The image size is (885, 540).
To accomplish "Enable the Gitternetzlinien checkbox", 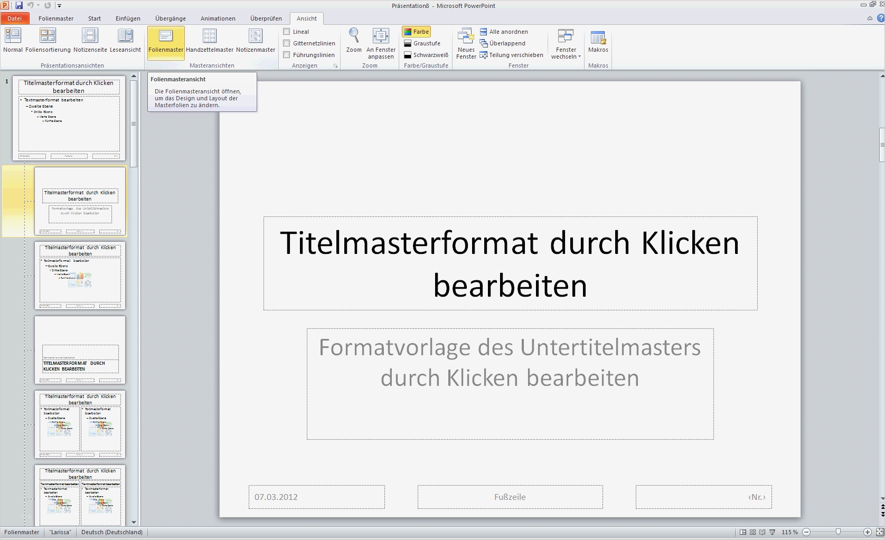I will click(287, 43).
